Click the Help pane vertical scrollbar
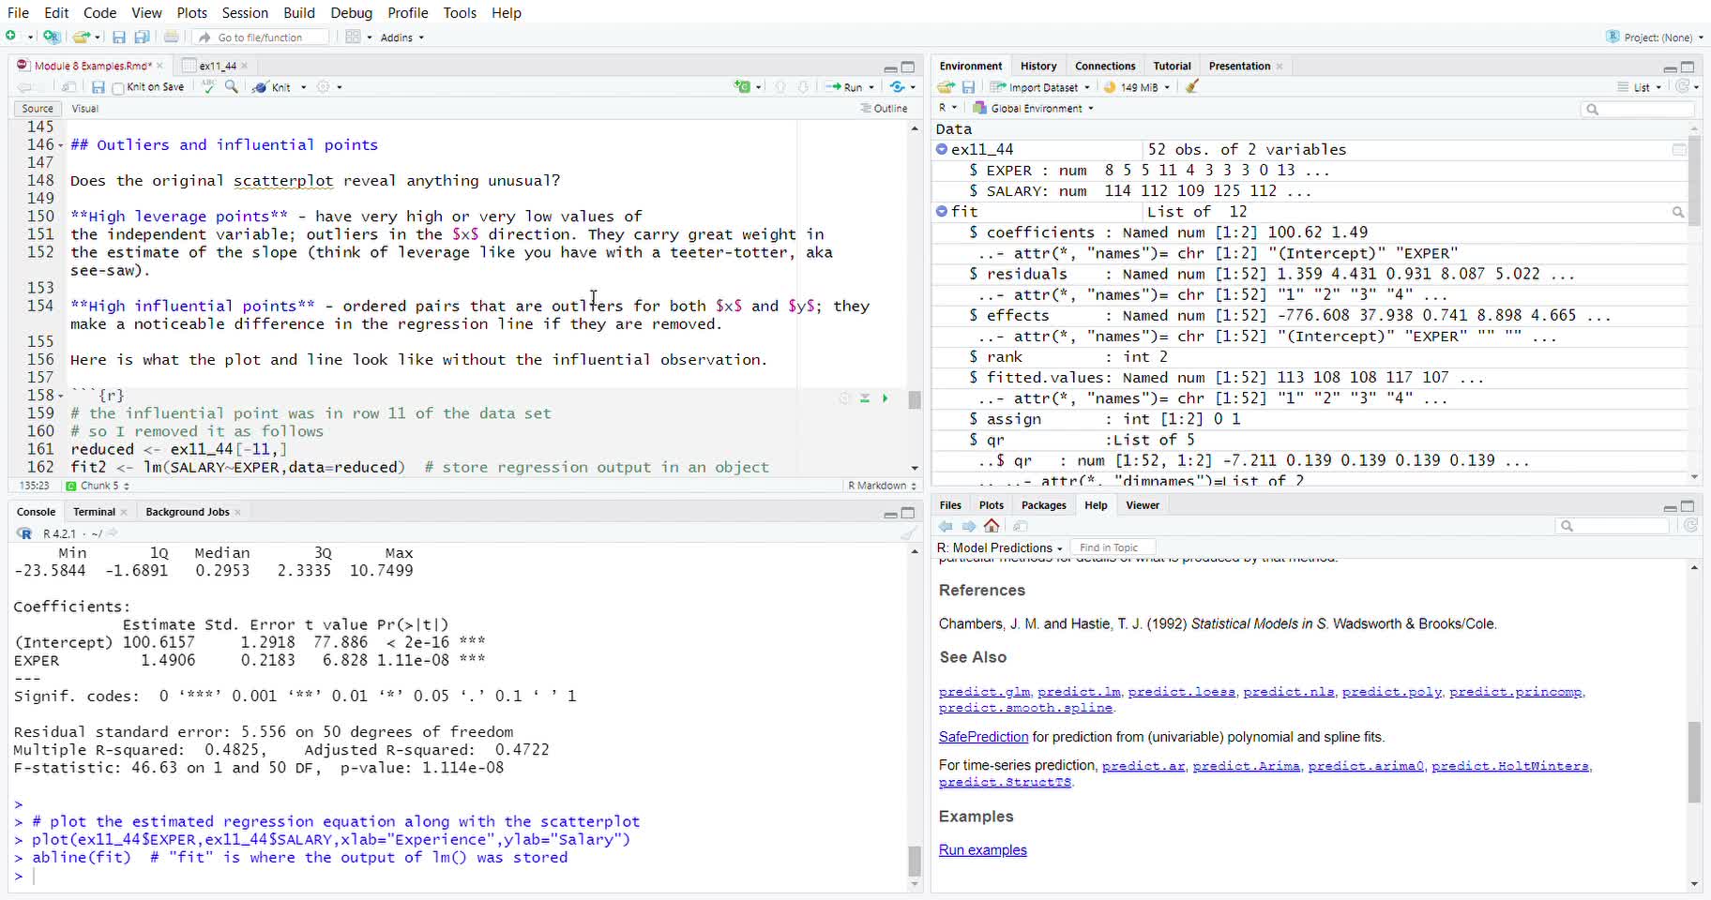 click(x=1694, y=761)
